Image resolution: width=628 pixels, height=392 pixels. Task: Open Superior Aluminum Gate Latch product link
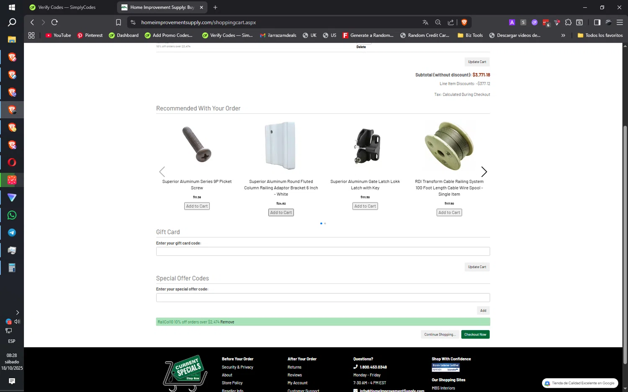pos(365,184)
